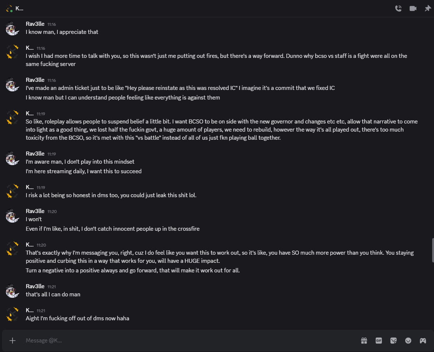This screenshot has width=434, height=352.
Task: Click the Message @K... input field
Action: [x=184, y=341]
